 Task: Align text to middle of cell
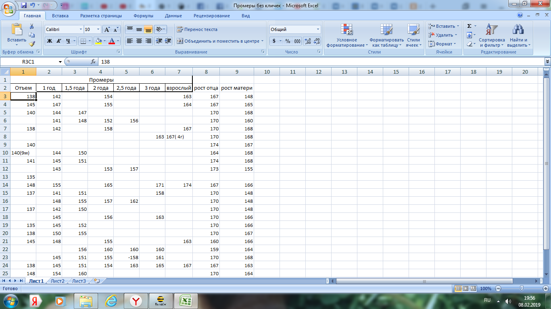[139, 29]
